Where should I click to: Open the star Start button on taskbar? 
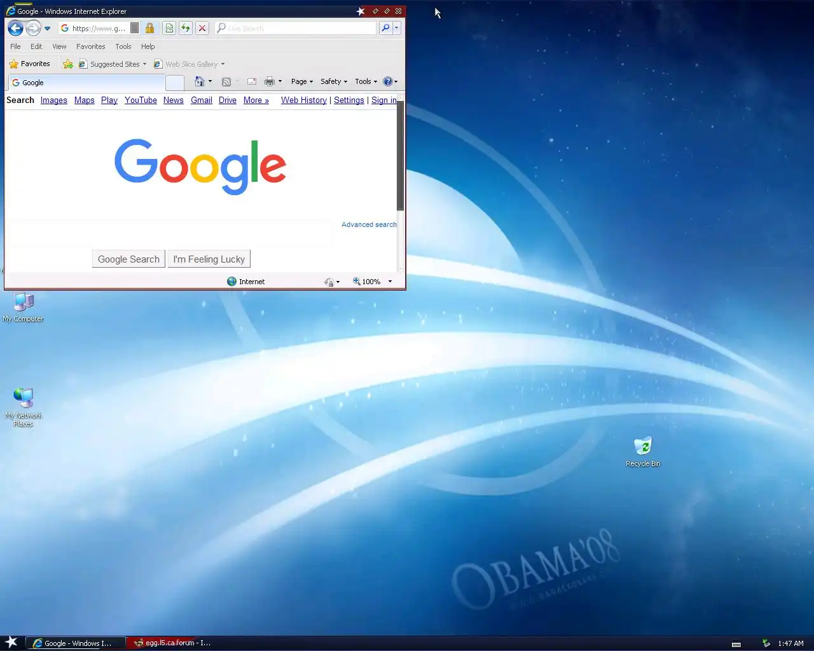click(11, 642)
